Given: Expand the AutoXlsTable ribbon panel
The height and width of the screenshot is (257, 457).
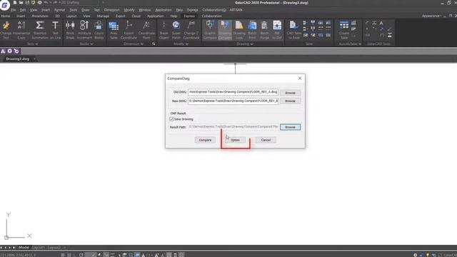Looking at the screenshot, I should [x=350, y=44].
